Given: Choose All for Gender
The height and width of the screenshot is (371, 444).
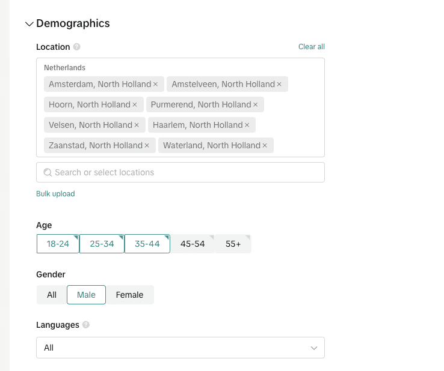Looking at the screenshot, I should click(52, 295).
